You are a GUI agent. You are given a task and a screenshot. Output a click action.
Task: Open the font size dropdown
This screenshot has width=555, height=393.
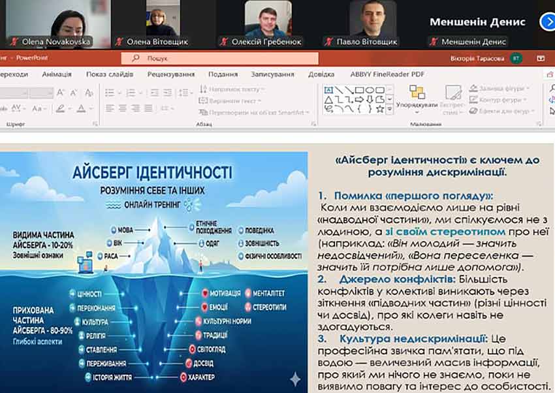pos(50,93)
